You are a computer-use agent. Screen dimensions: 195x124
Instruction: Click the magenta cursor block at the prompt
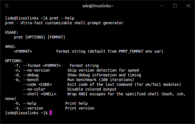pos(50,113)
